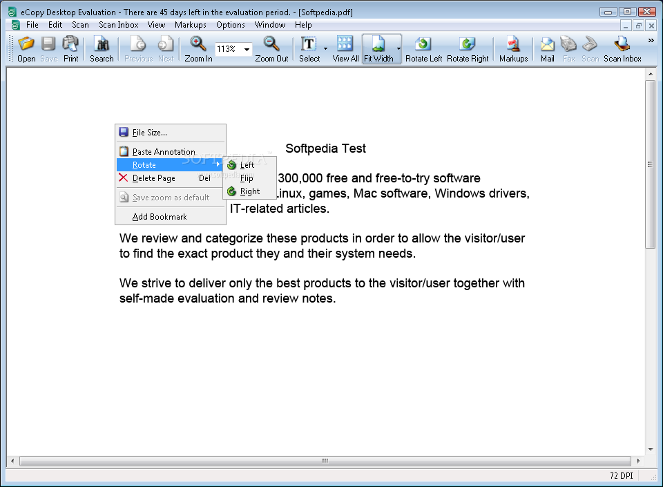The image size is (663, 487).
Task: Open the Select tool dropdown arrow
Action: tap(325, 49)
